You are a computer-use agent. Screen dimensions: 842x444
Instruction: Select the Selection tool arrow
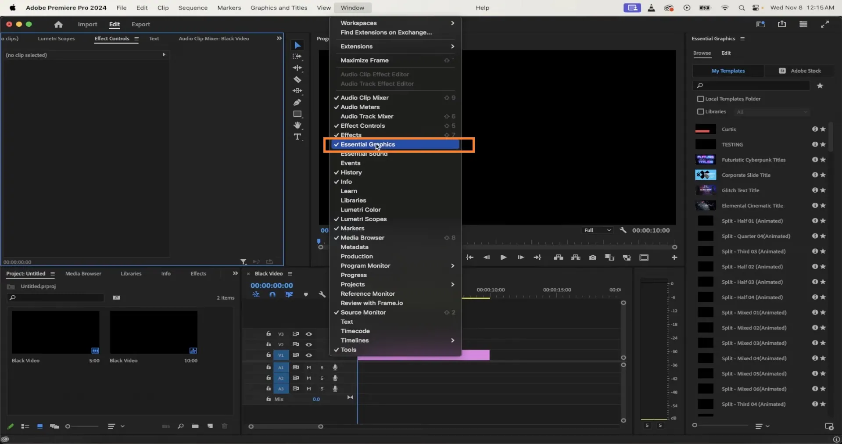(297, 45)
